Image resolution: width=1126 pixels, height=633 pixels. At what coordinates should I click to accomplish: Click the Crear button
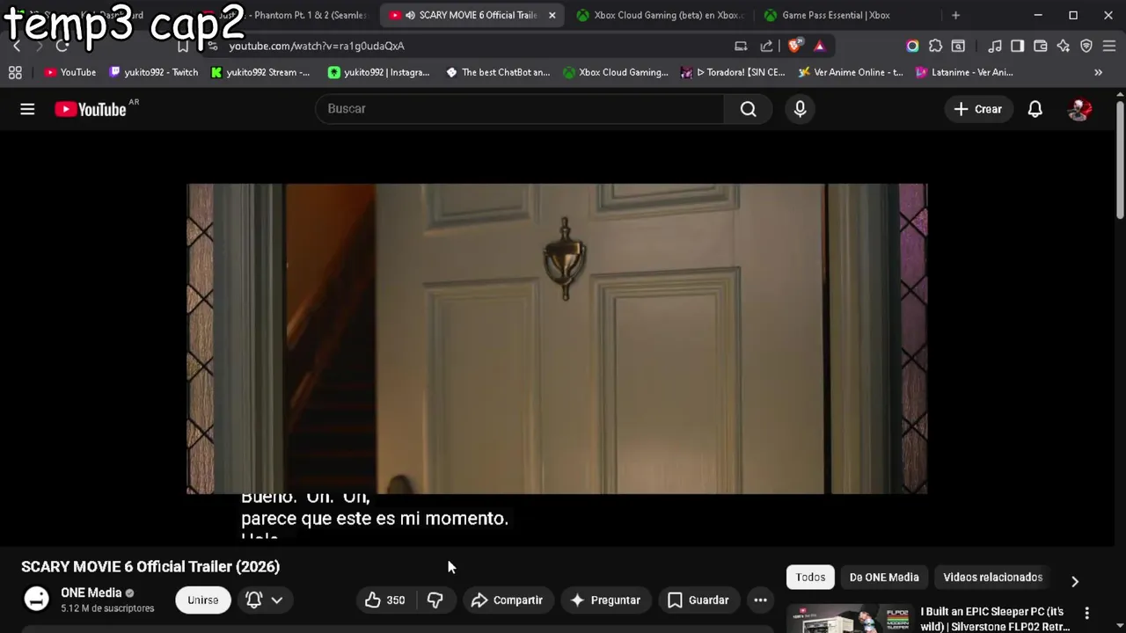tap(978, 109)
